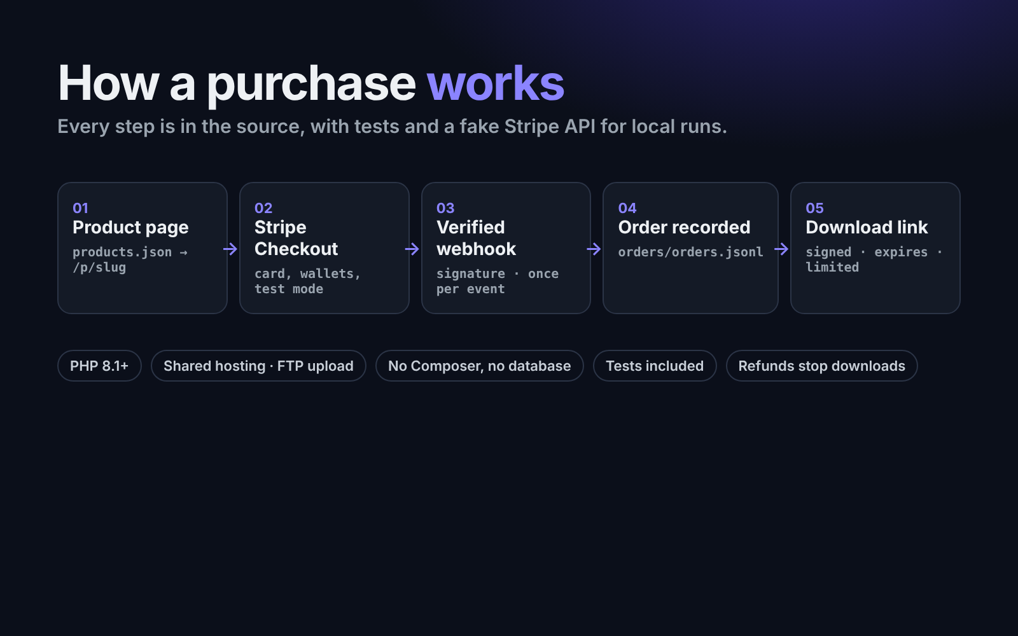The width and height of the screenshot is (1018, 636).
Task: Click the step number "01"
Action: [81, 208]
